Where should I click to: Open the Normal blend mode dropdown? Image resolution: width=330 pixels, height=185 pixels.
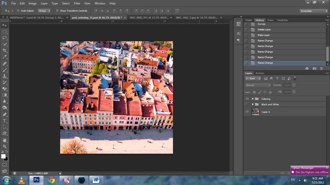click(258, 85)
